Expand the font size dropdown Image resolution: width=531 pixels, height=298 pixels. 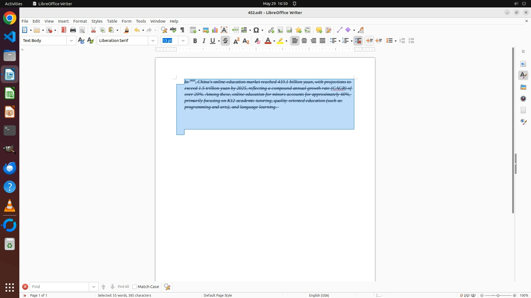pyautogui.click(x=183, y=41)
